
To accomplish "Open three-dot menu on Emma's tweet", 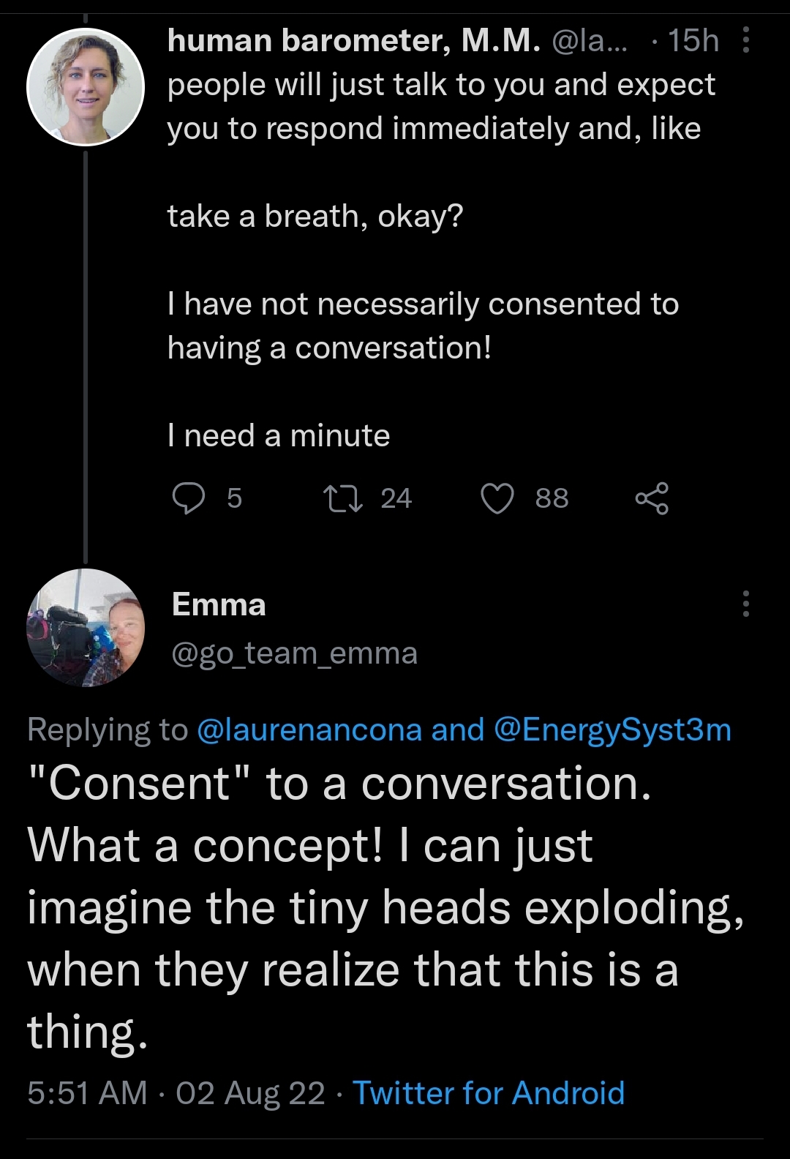I will click(x=745, y=604).
